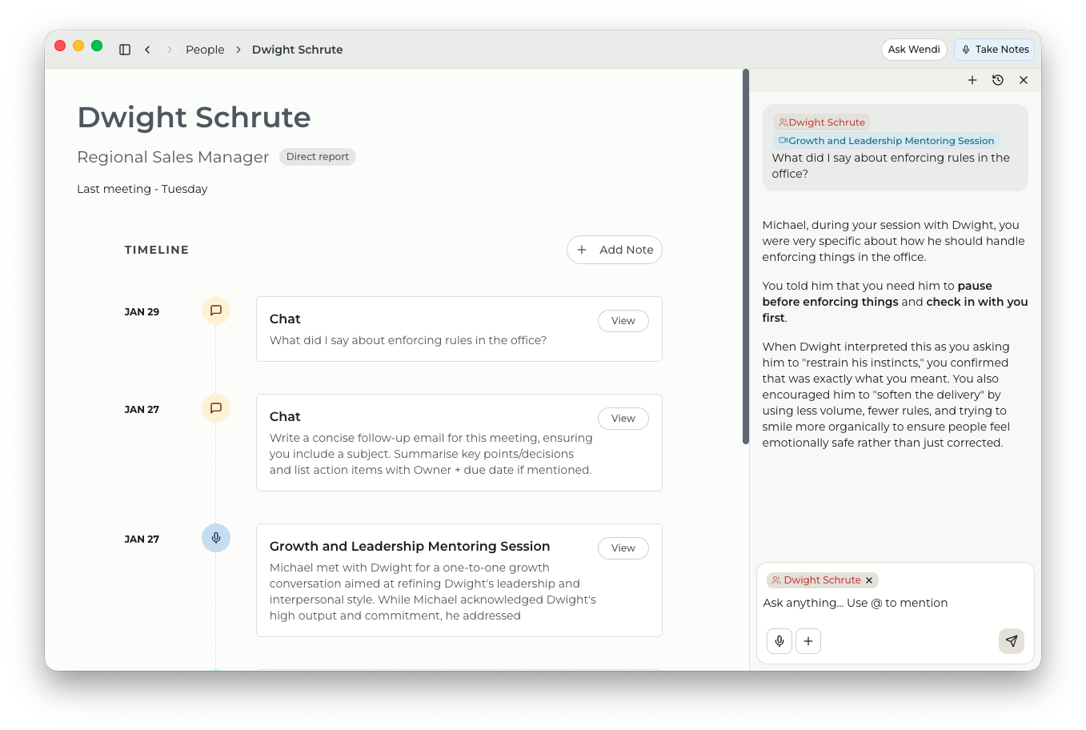Image resolution: width=1086 pixels, height=730 pixels.
Task: Click the Ask anything input field
Action: 856,603
